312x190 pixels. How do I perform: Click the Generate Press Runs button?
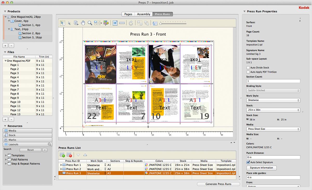(218, 184)
